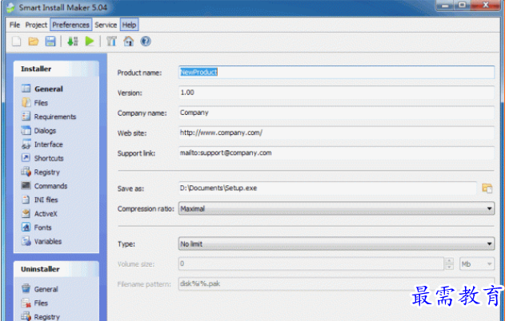This screenshot has width=509, height=321.
Task: Click the Version field showing 1.00
Action: tap(336, 93)
